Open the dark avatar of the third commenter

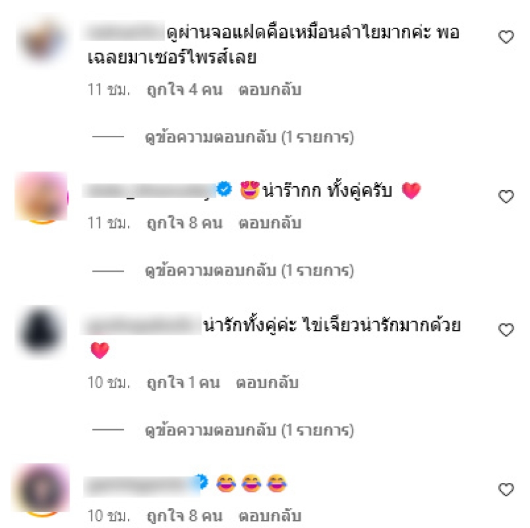42,332
